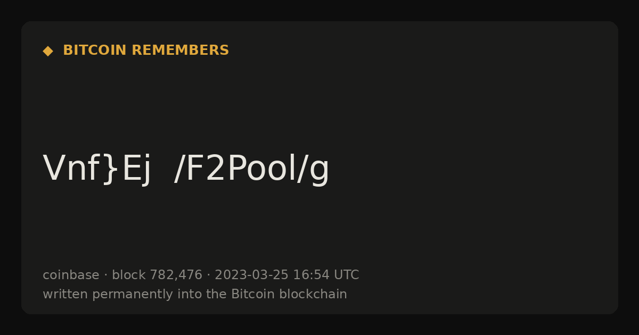
Task: Click the coinbase label in footer
Action: (71, 275)
